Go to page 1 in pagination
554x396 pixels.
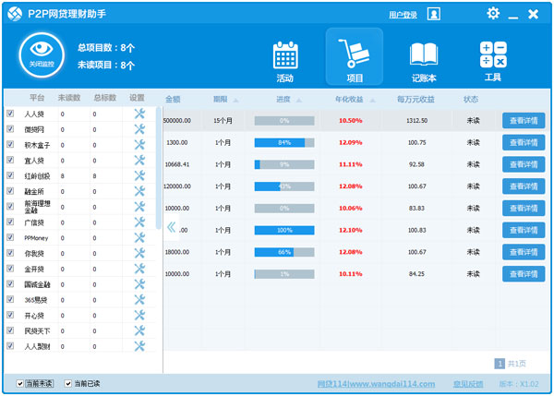[x=500, y=364]
